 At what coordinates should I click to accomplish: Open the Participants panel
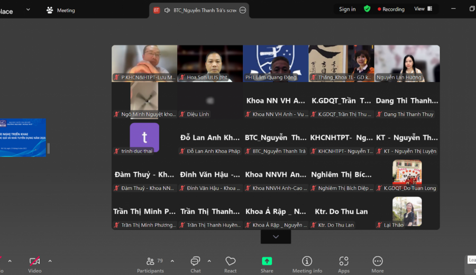151,264
